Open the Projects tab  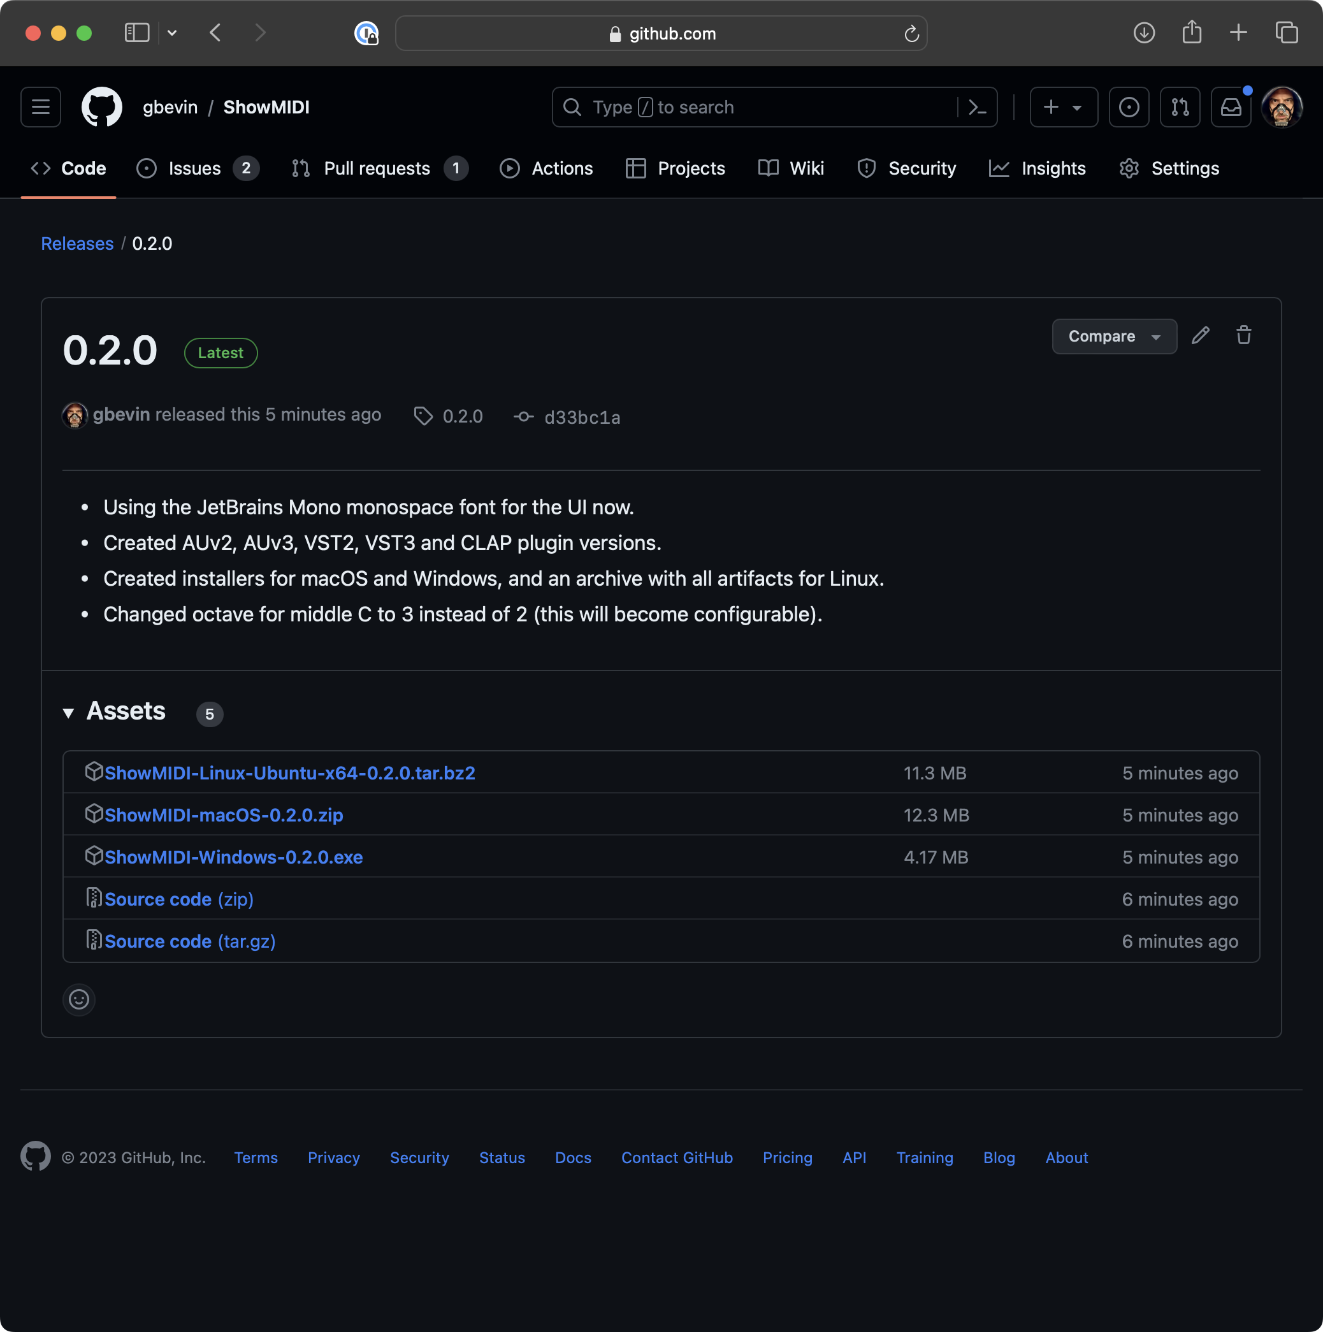[675, 168]
